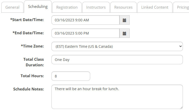Click inside the Schedule Notes text area

pos(117,97)
